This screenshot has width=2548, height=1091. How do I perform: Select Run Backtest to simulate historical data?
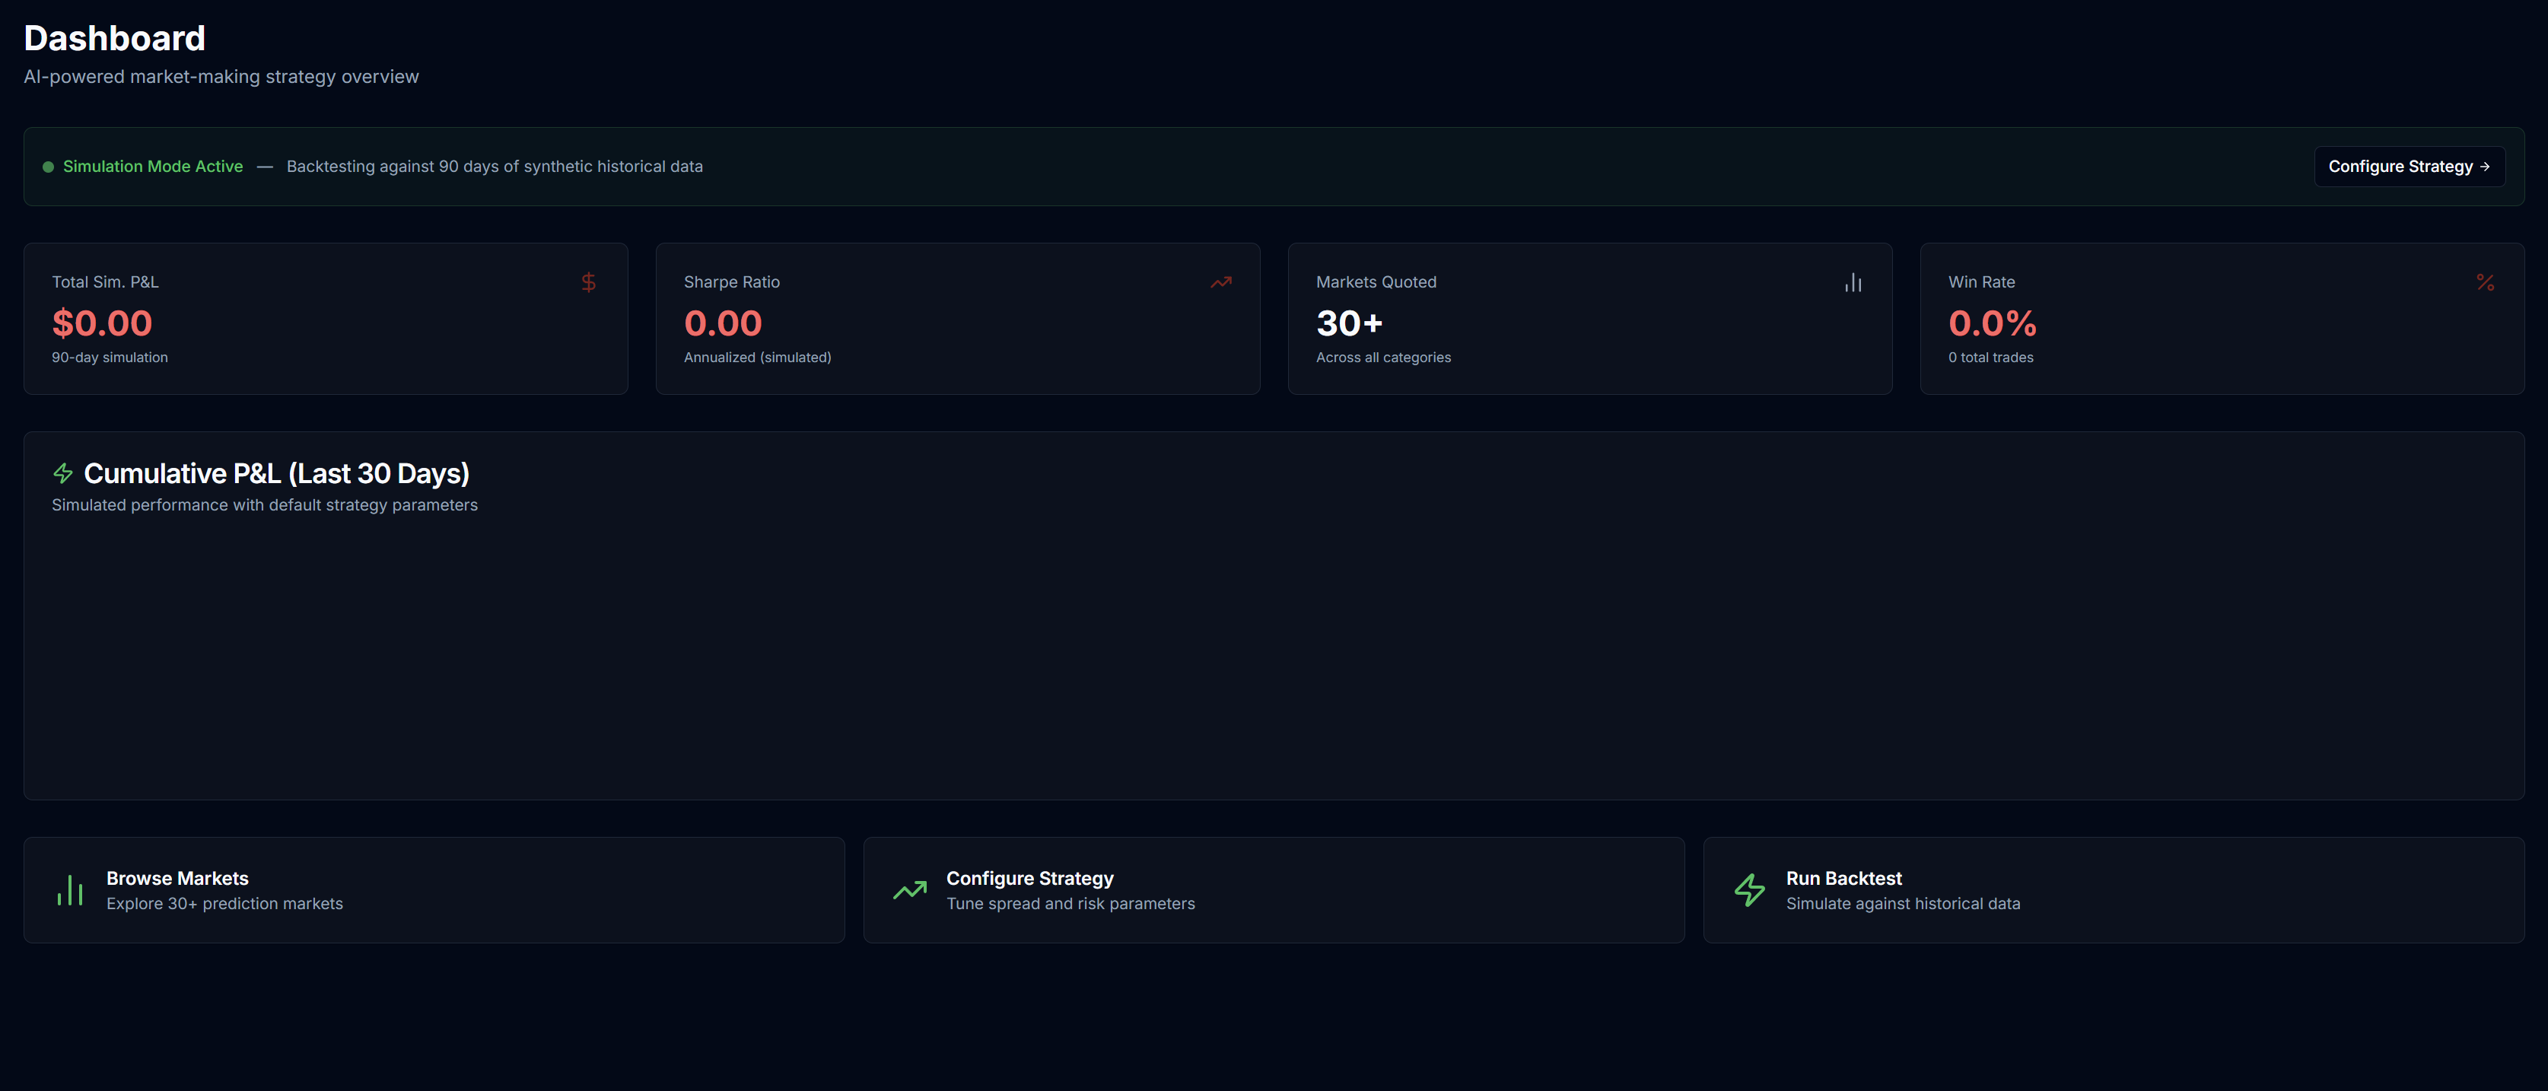pyautogui.click(x=2113, y=889)
